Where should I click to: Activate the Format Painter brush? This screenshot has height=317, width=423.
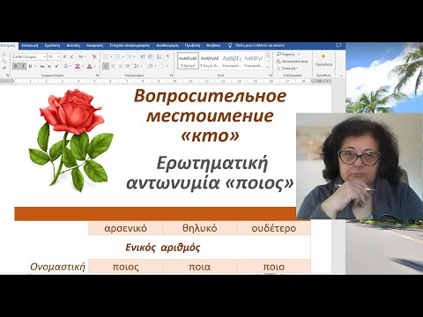click(4, 68)
